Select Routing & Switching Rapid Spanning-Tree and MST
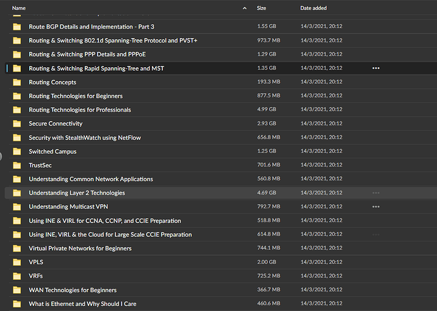Viewport: 437px width, 311px height. (x=96, y=68)
